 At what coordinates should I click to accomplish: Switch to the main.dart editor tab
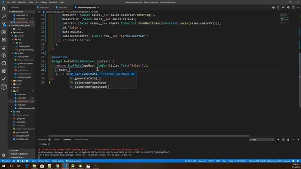44,8
